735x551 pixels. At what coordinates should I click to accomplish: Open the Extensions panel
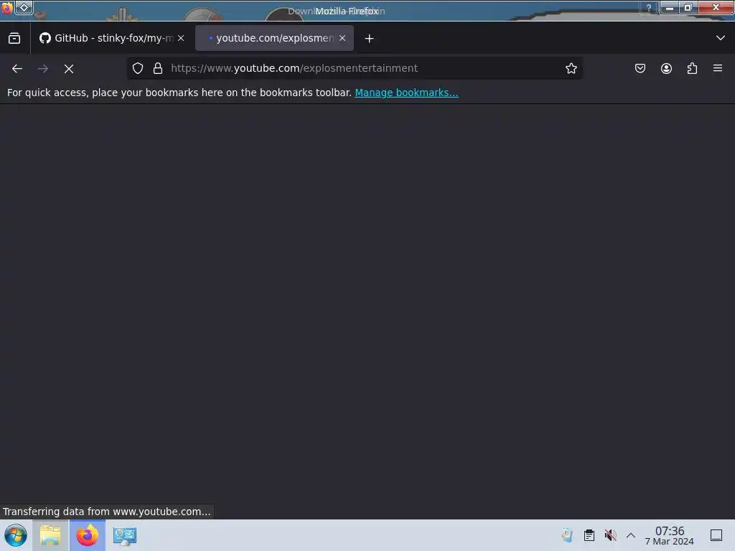pyautogui.click(x=692, y=68)
